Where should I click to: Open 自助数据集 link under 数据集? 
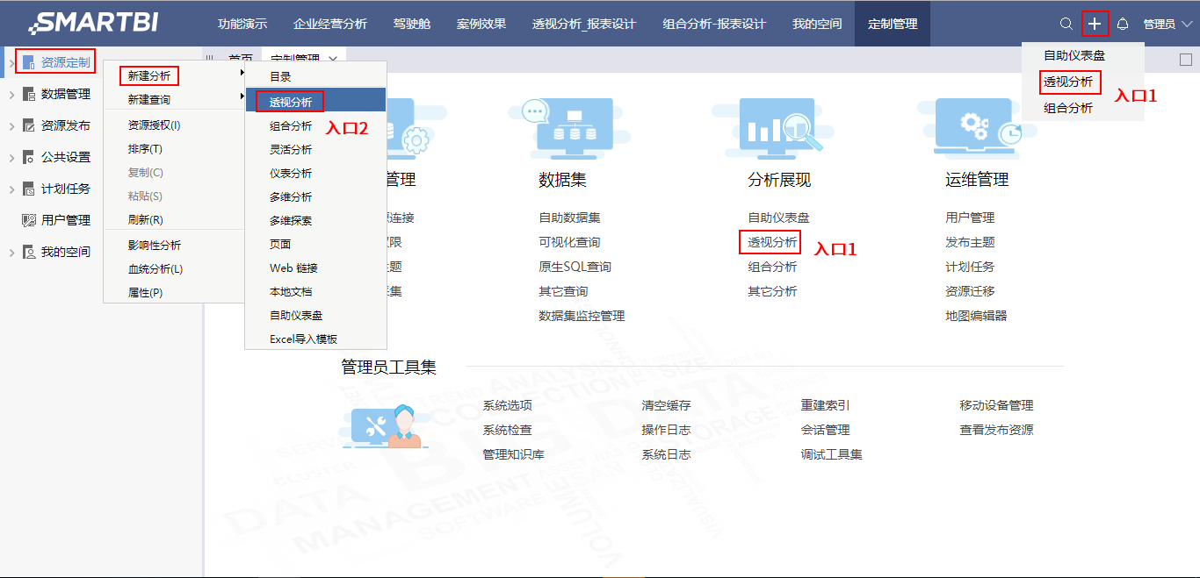point(569,218)
